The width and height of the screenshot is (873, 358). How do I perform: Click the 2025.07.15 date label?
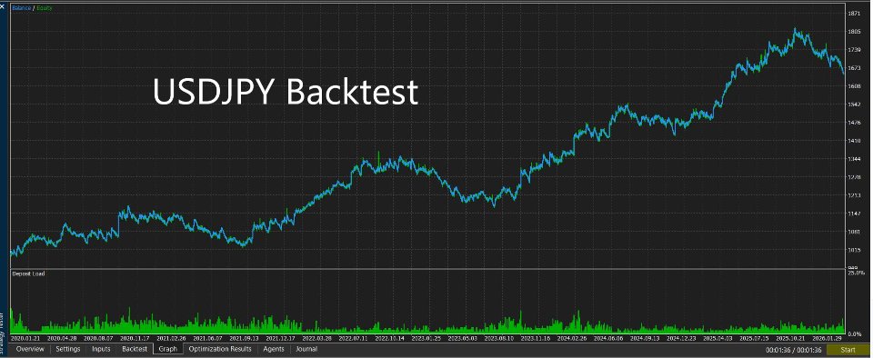coord(755,337)
